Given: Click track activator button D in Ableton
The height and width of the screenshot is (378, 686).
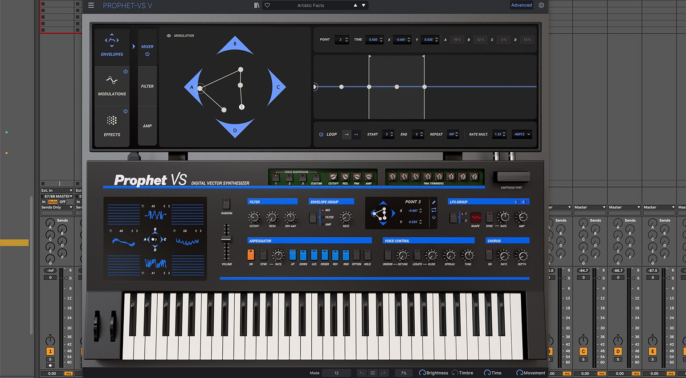Looking at the screenshot, I should pos(618,351).
